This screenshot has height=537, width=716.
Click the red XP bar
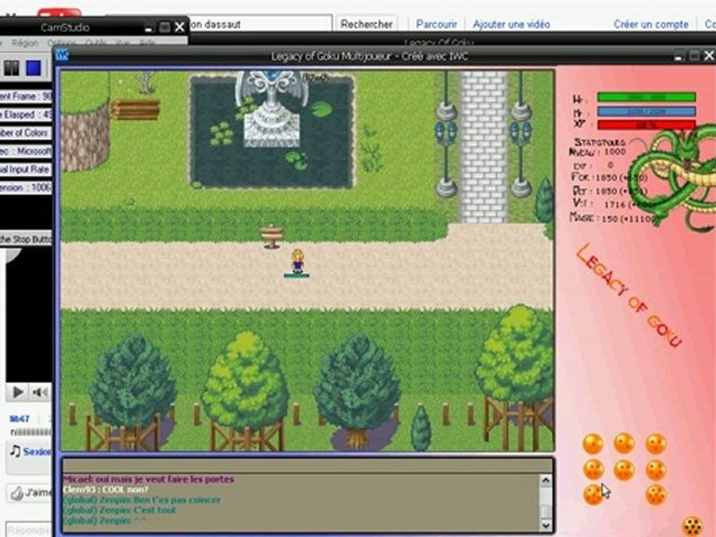(x=646, y=125)
